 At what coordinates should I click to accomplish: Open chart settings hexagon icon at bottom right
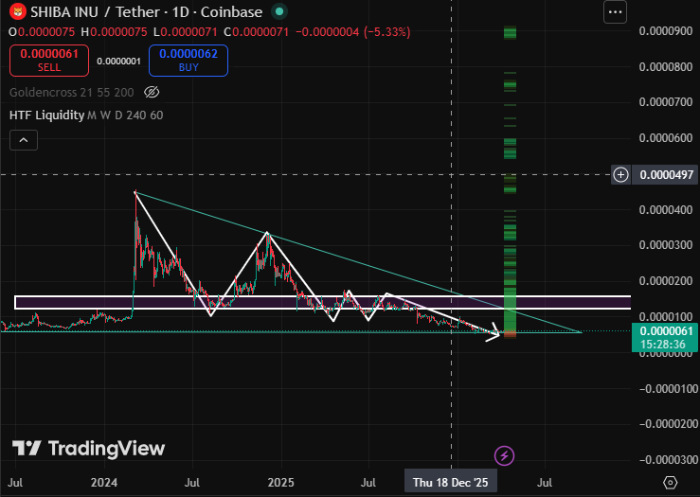(670, 482)
